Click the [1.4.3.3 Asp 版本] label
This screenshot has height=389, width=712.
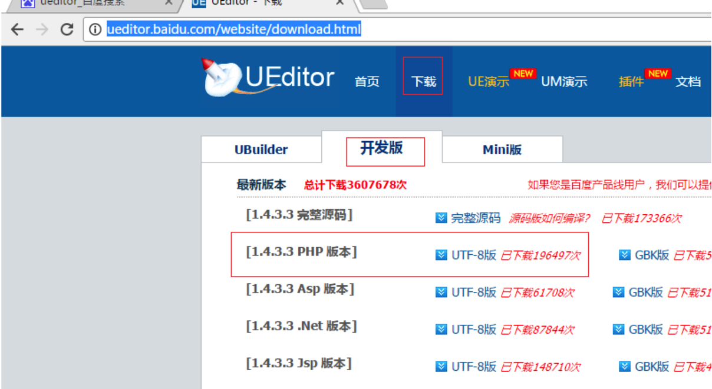tap(300, 290)
